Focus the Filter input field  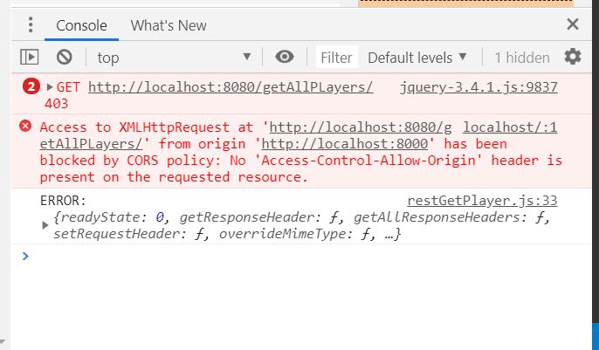coord(336,58)
